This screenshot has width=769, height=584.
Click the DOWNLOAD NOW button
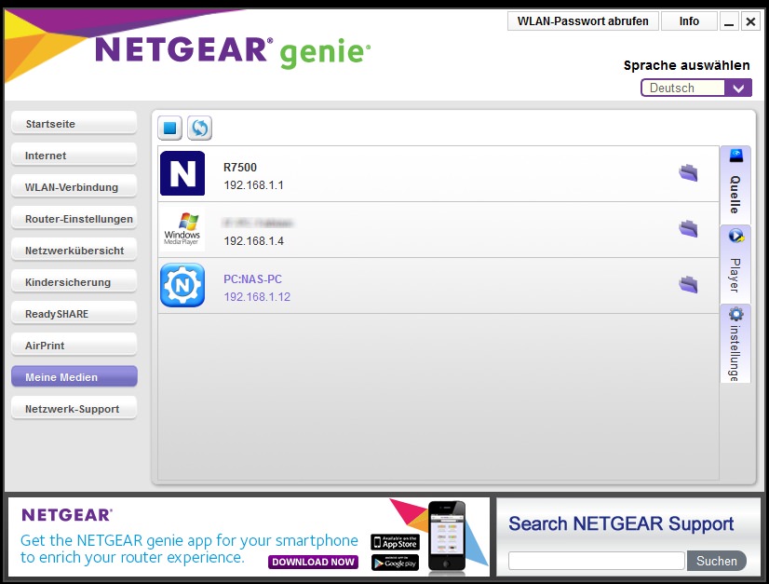[313, 562]
